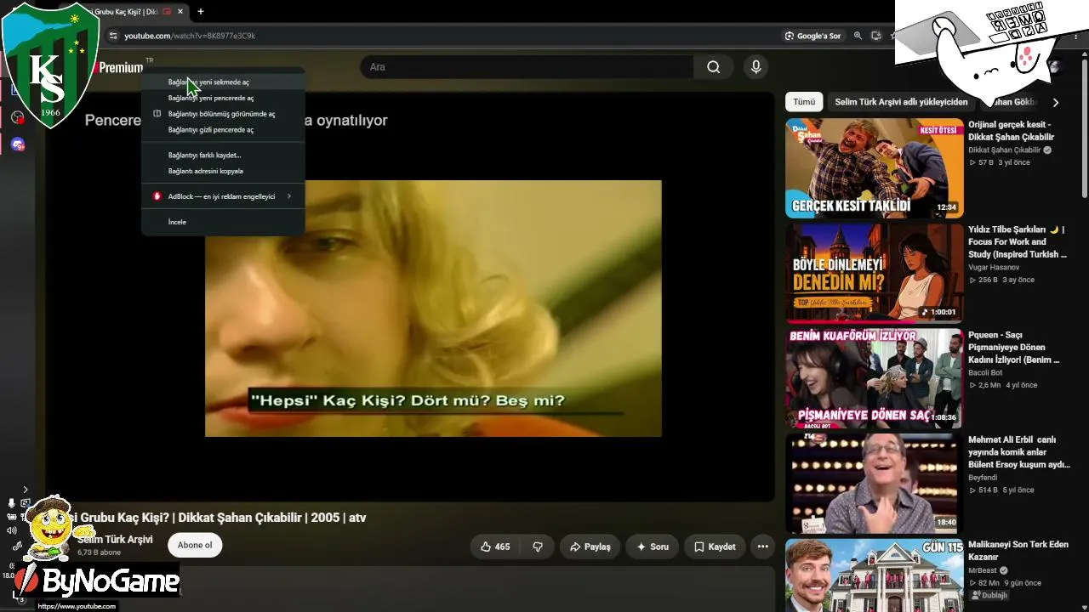Click the YouTube search magnifier button
Viewport: 1089px width, 612px height.
pyautogui.click(x=714, y=67)
